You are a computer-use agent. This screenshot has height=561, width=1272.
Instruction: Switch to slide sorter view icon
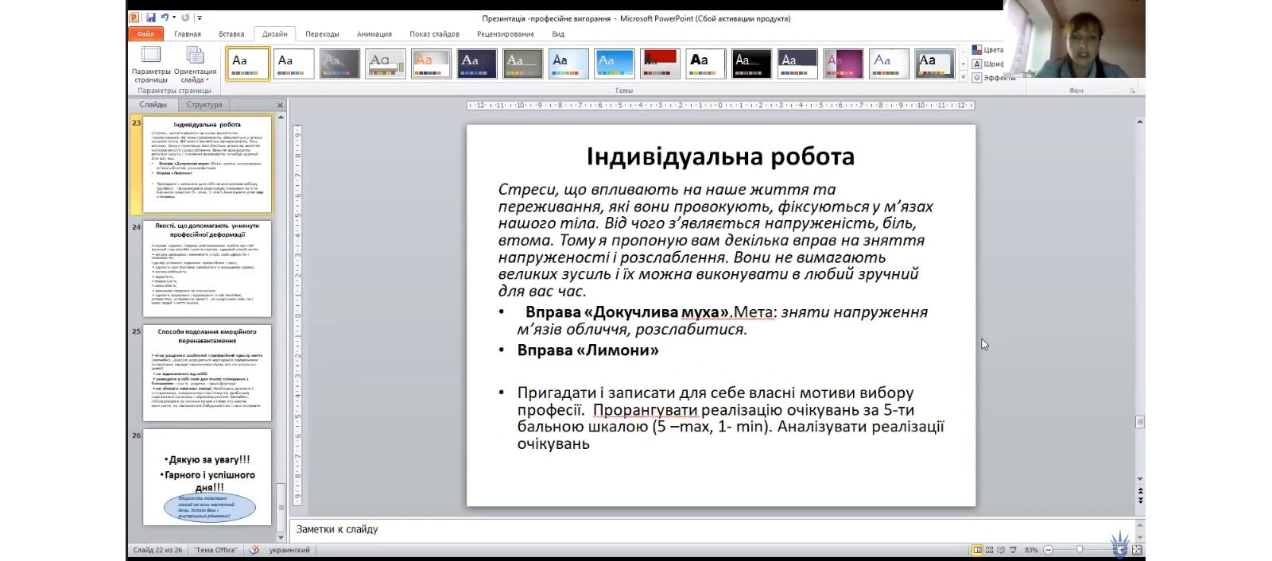point(989,550)
